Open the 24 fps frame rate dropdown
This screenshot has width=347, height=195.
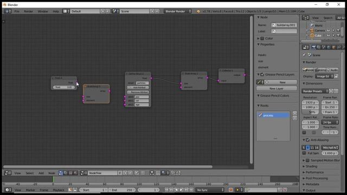330,122
